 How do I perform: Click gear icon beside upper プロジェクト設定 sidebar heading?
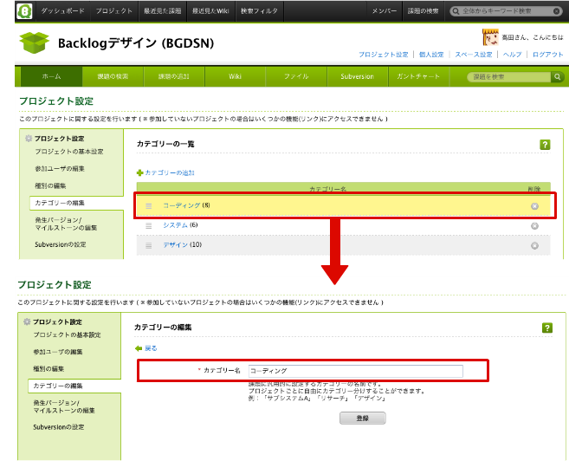(29, 139)
